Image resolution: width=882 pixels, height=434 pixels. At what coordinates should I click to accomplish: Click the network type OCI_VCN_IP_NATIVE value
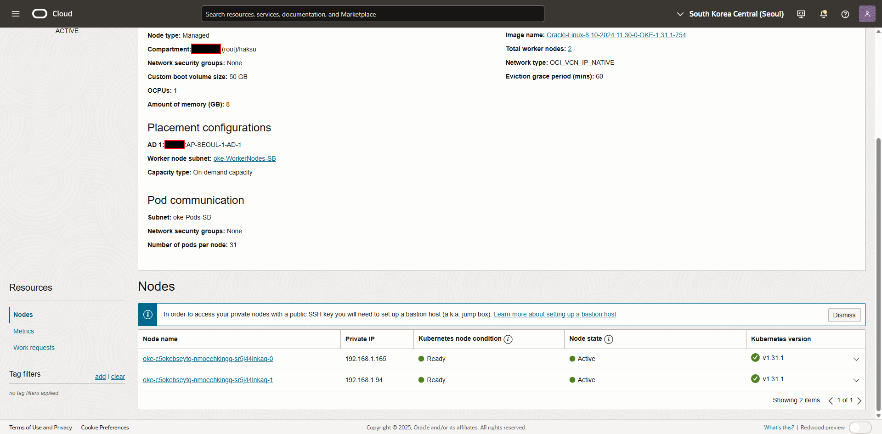582,62
